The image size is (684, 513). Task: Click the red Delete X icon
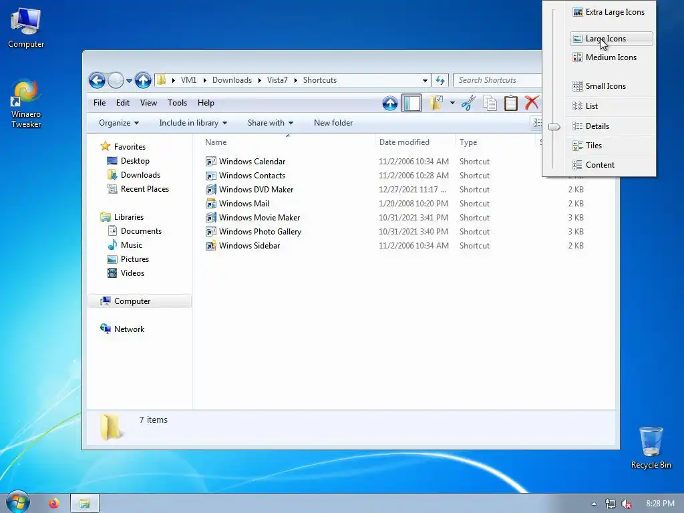(x=532, y=104)
